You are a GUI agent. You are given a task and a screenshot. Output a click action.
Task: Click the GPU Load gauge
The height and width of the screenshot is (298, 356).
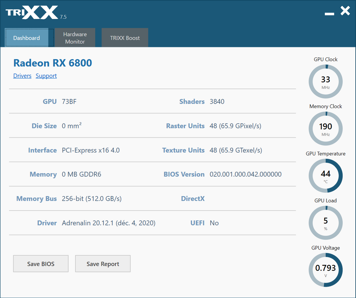(x=326, y=223)
